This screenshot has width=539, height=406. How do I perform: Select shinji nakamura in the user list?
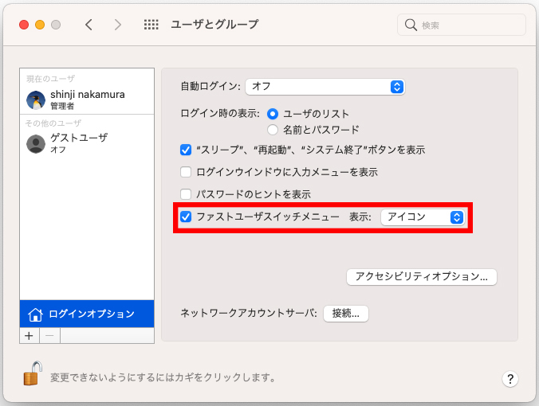[x=87, y=100]
